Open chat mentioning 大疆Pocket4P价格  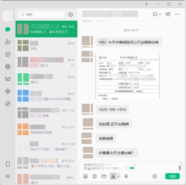coord(47,96)
